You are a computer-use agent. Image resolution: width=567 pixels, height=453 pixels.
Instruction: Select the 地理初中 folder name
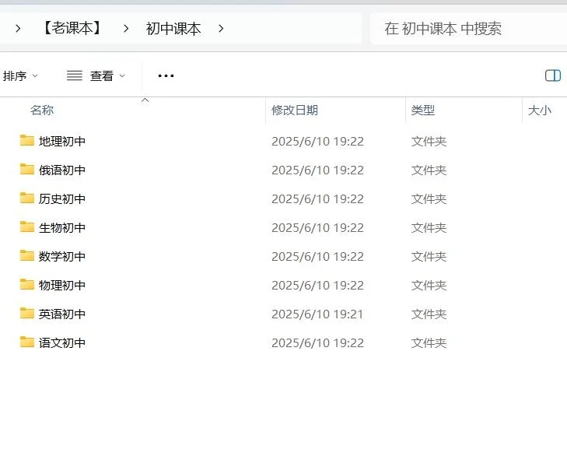62,141
